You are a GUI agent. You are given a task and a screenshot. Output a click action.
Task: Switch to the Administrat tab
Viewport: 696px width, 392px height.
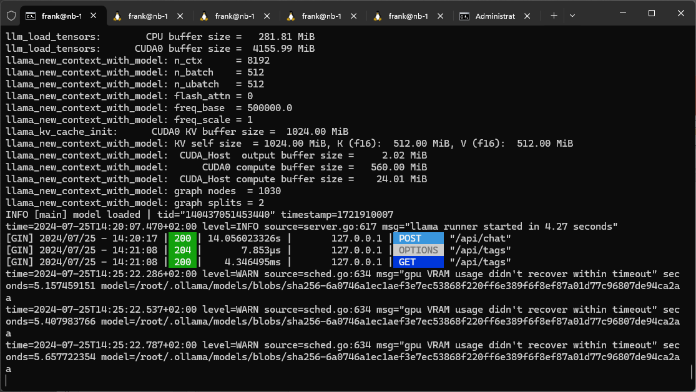(x=495, y=16)
